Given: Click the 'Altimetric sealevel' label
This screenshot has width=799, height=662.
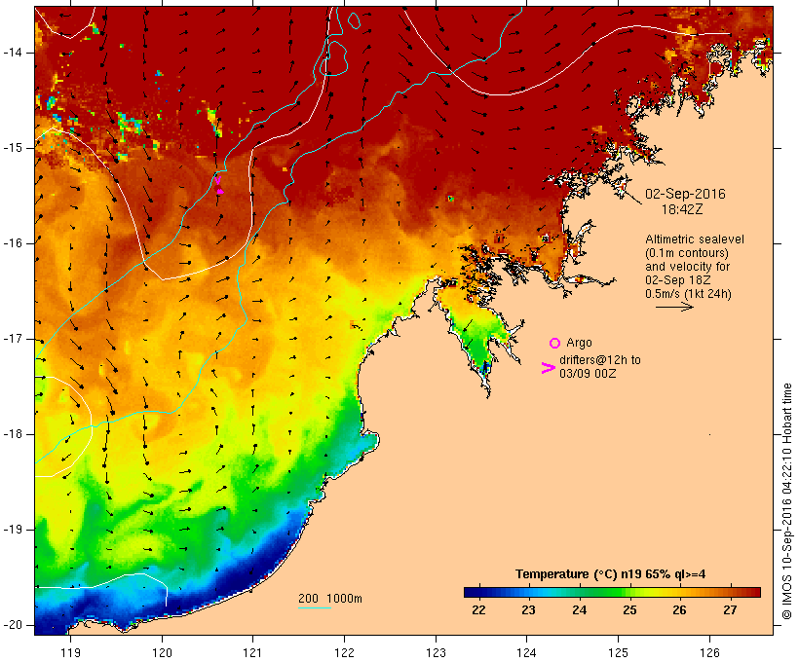Looking at the screenshot, I should (695, 239).
